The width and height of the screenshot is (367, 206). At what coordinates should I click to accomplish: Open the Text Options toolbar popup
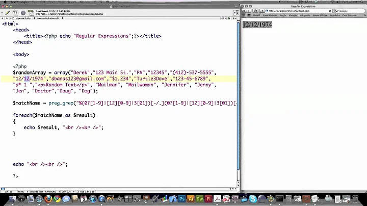(x=15, y=13)
